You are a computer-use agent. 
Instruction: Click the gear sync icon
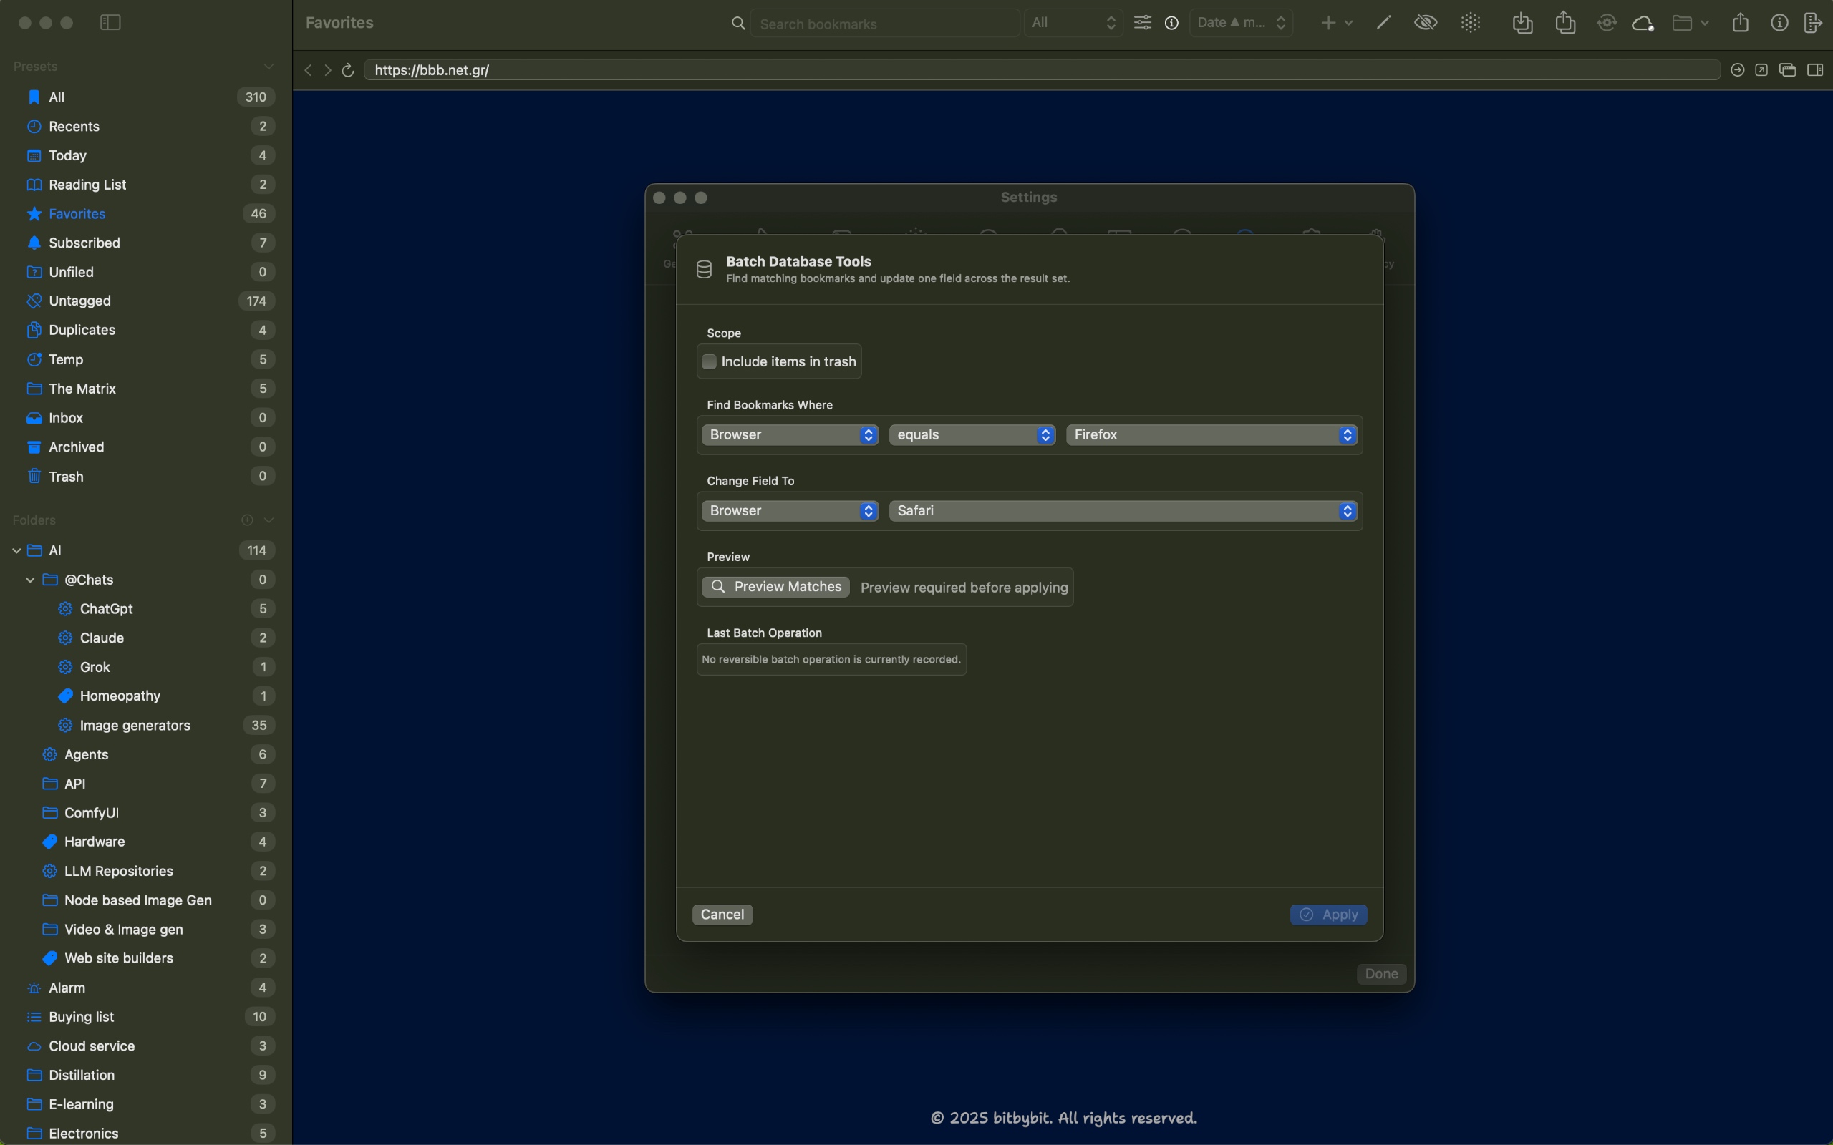(1607, 23)
